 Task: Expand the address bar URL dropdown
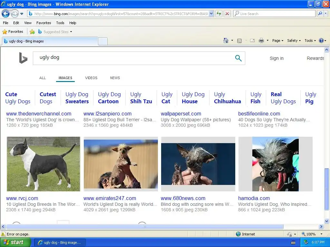tap(211, 14)
